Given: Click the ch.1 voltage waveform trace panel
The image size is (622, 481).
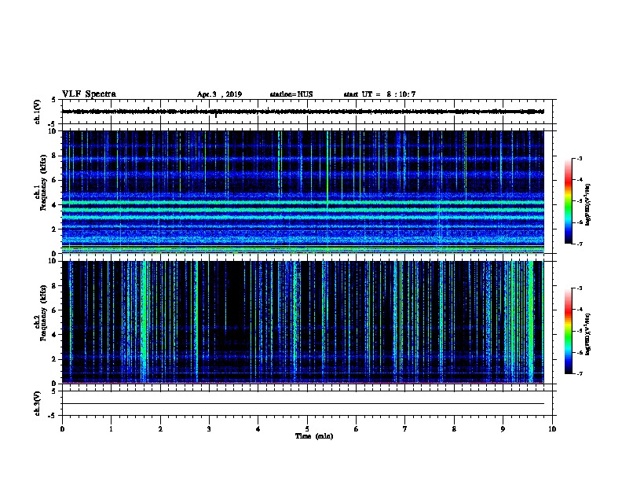Looking at the screenshot, I should click(307, 112).
